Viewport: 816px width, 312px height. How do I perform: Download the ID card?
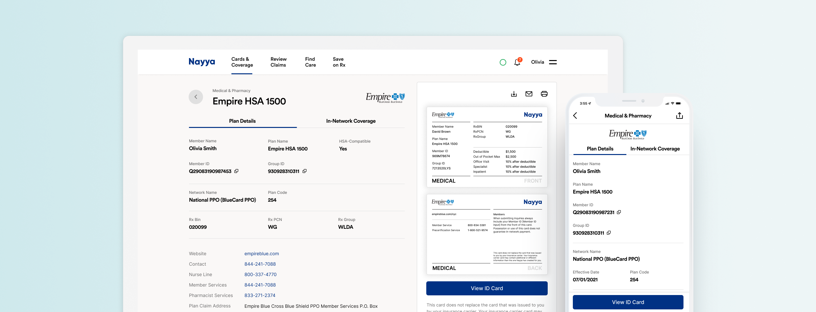click(514, 94)
